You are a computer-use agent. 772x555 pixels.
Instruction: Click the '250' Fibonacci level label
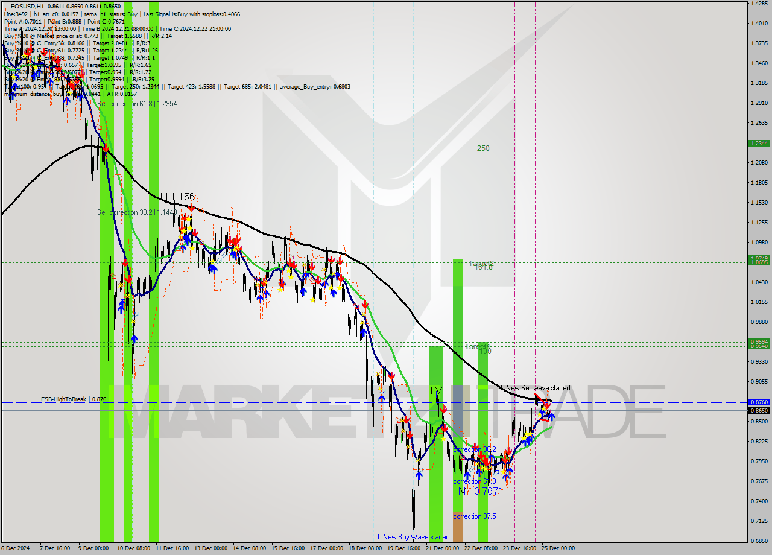click(483, 148)
